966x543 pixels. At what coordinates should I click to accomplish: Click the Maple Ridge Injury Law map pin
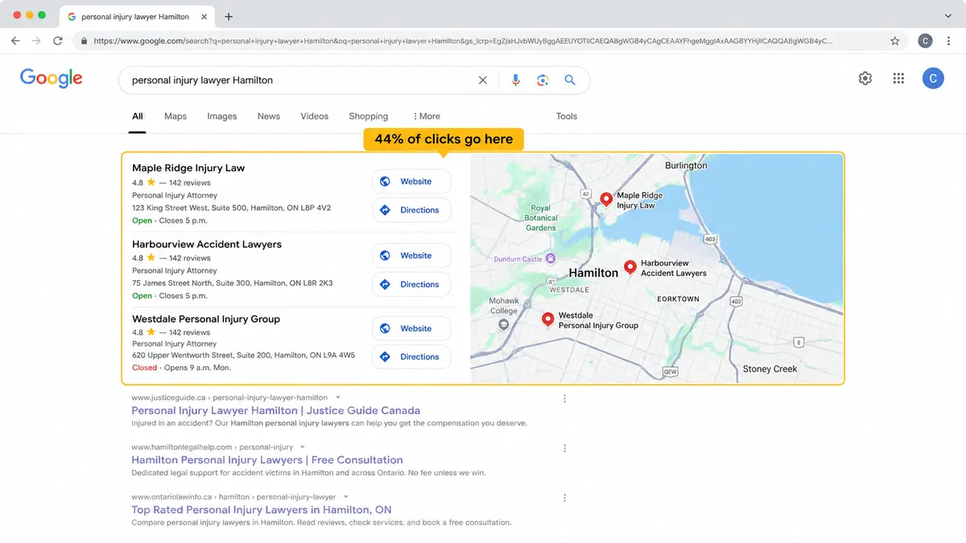(x=606, y=200)
